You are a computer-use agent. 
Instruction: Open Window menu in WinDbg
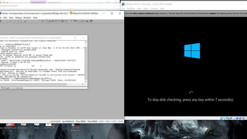click(27, 18)
